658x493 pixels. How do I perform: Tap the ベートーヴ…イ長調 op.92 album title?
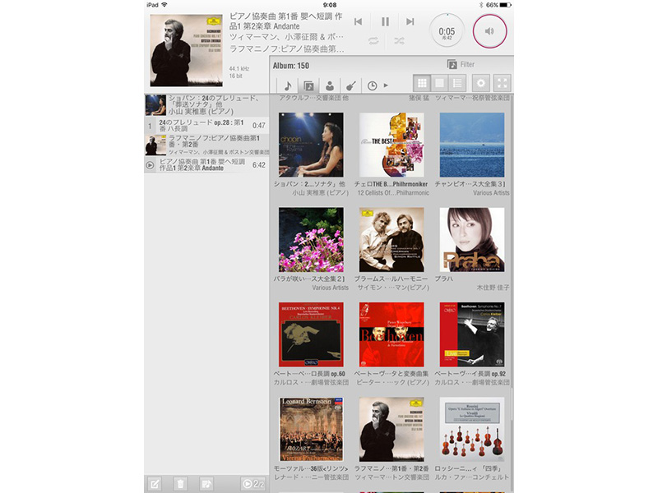coord(470,374)
